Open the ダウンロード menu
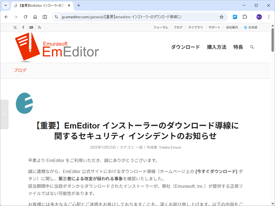The image size is (275, 206). click(185, 47)
